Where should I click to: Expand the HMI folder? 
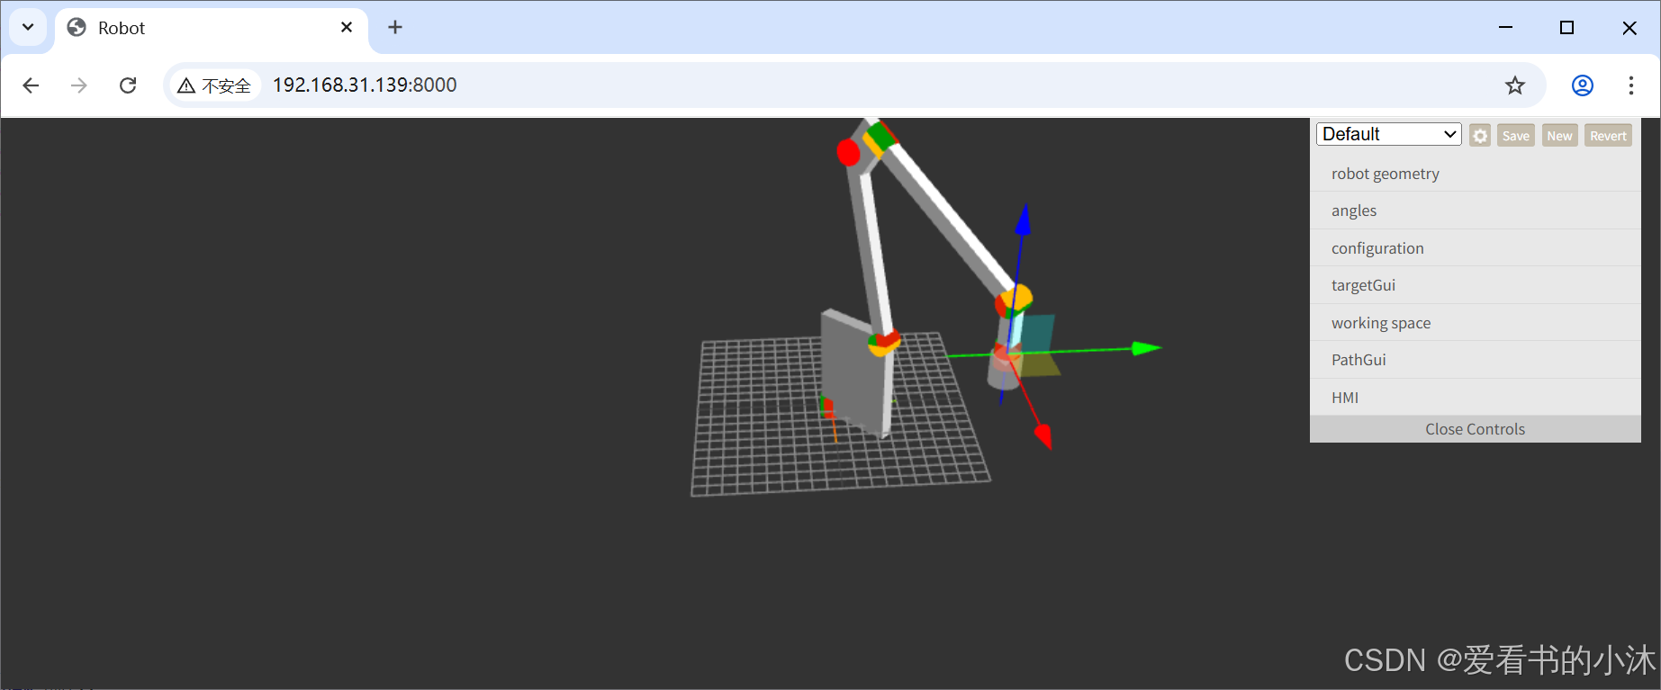[1476, 398]
